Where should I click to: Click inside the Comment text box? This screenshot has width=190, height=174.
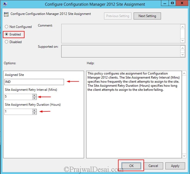(x=121, y=34)
